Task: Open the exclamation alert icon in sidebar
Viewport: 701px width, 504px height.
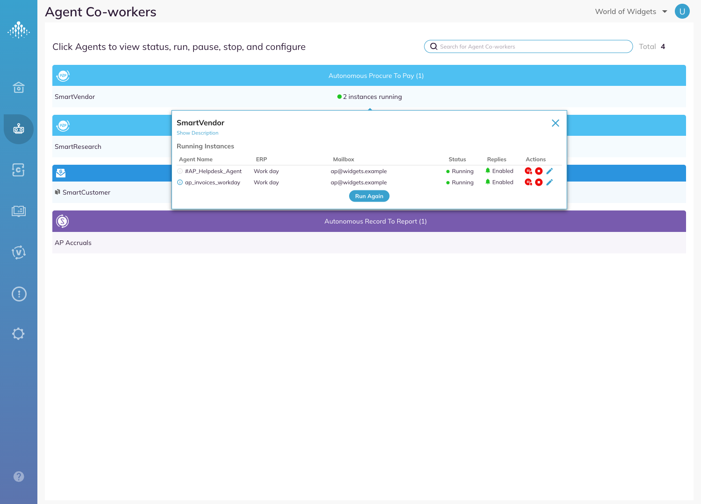Action: (19, 294)
